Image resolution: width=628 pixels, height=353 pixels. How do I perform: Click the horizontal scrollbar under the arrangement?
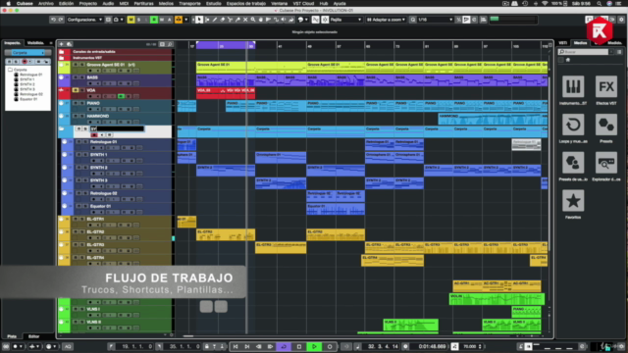click(188, 336)
